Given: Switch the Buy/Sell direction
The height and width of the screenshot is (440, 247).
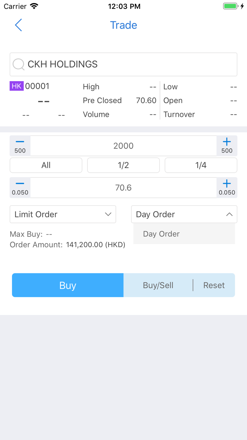Looking at the screenshot, I should pos(158,285).
